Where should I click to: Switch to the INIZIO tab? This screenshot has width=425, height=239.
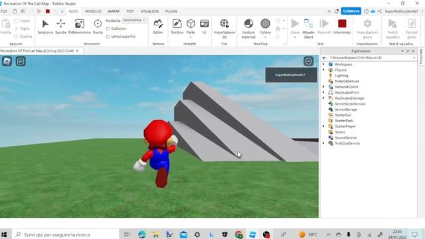pyautogui.click(x=74, y=11)
